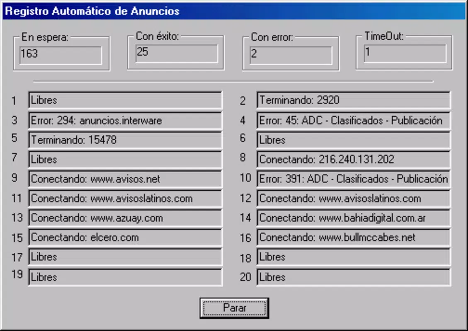Select the Con error field showing 2
468x331 pixels.
tap(291, 55)
